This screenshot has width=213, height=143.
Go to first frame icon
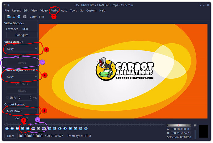pos(70,129)
